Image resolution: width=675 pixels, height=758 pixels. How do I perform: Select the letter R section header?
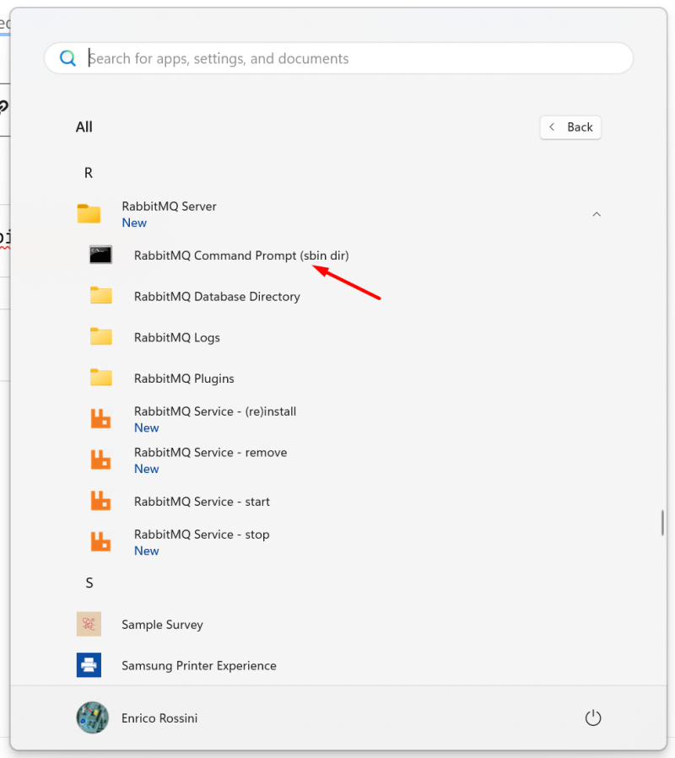(89, 173)
